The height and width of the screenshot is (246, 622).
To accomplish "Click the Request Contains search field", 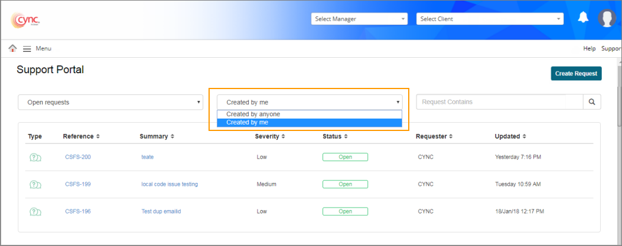I will tap(499, 102).
